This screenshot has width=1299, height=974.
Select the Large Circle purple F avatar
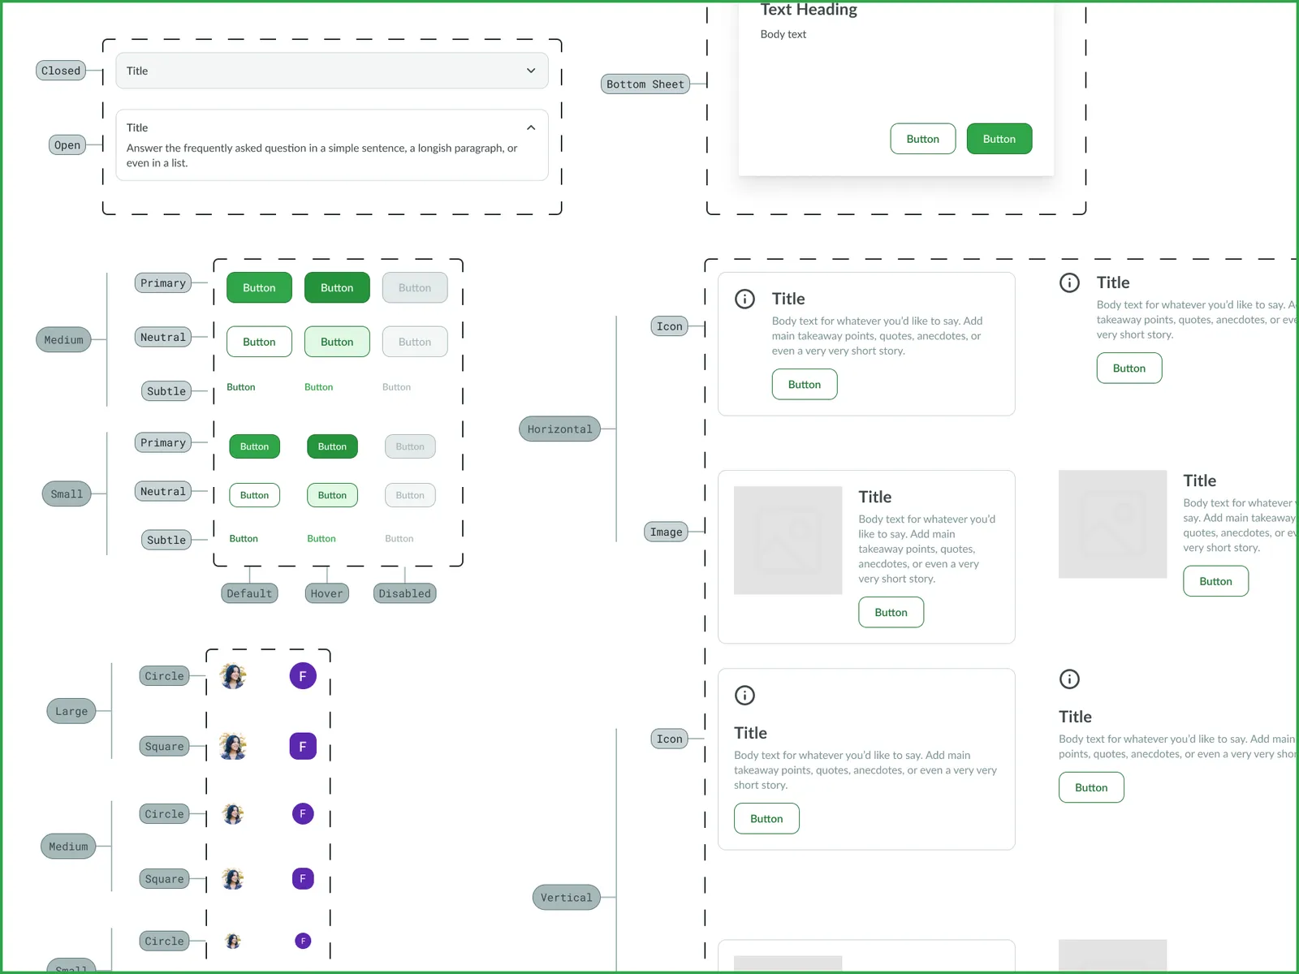[x=303, y=676]
